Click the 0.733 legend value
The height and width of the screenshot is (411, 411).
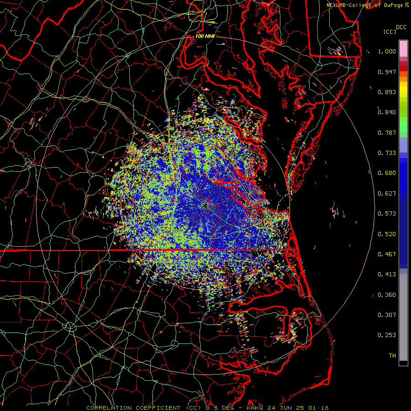(387, 153)
